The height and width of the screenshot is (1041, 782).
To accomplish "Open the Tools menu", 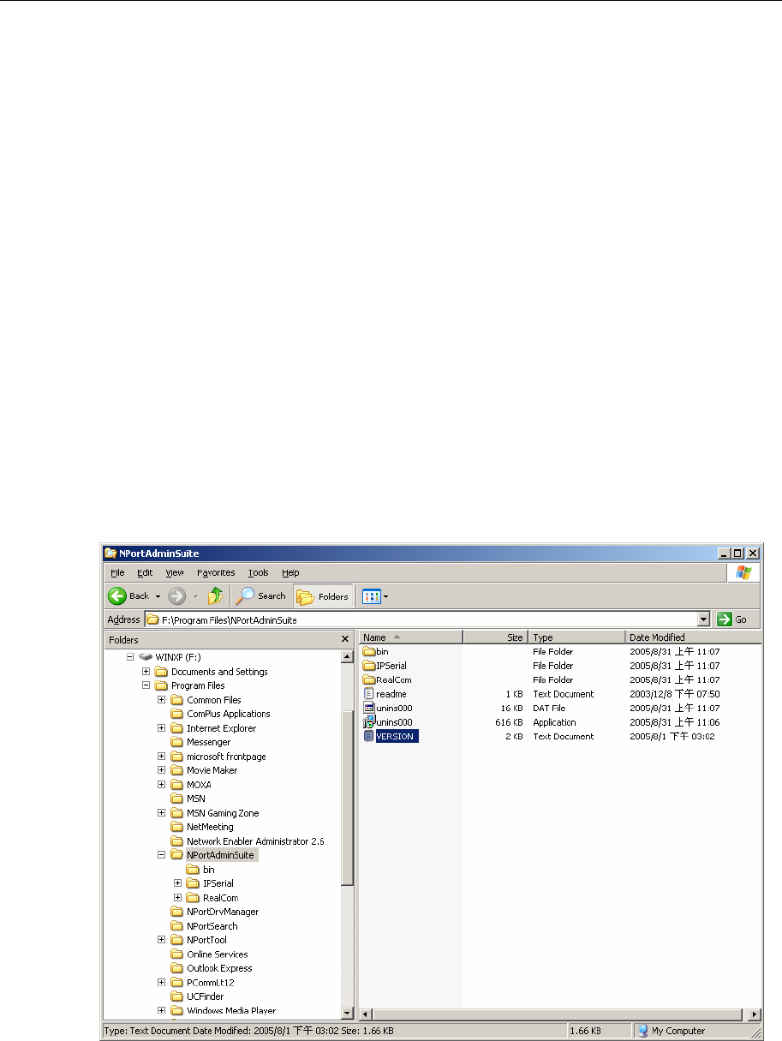I will [x=258, y=572].
